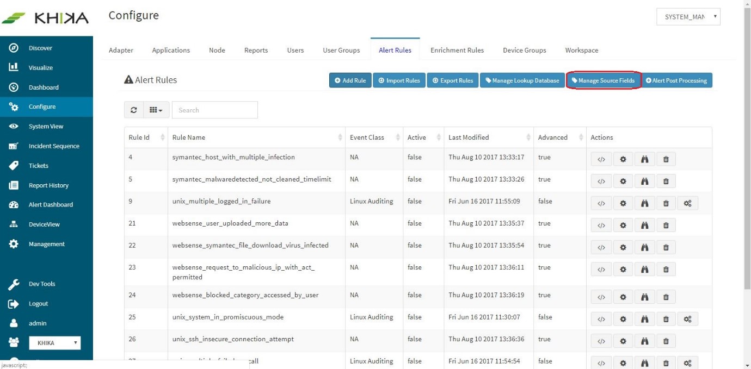The height and width of the screenshot is (369, 751).
Task: Delete rule 22 websense_symantec_file_download
Action: [x=666, y=247]
